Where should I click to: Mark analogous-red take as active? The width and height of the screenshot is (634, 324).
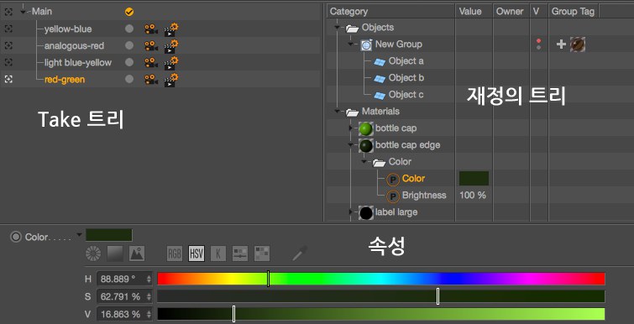129,45
